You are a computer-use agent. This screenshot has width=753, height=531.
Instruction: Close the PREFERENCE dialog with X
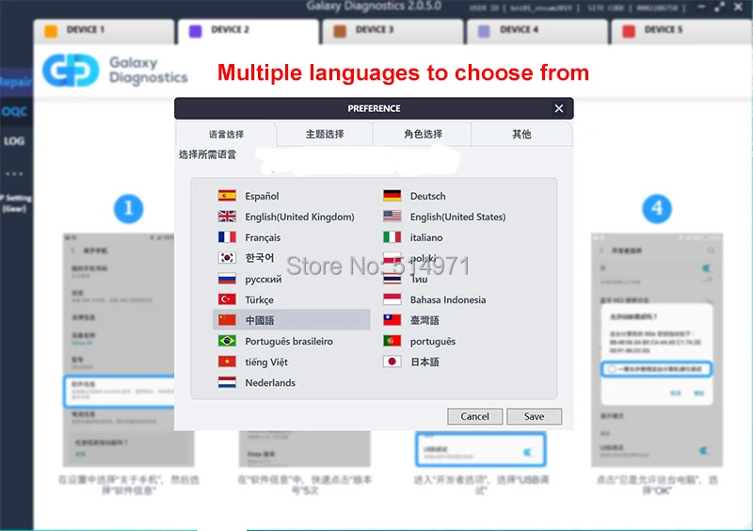coord(559,108)
